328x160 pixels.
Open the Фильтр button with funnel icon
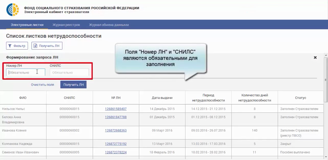pos(17,46)
